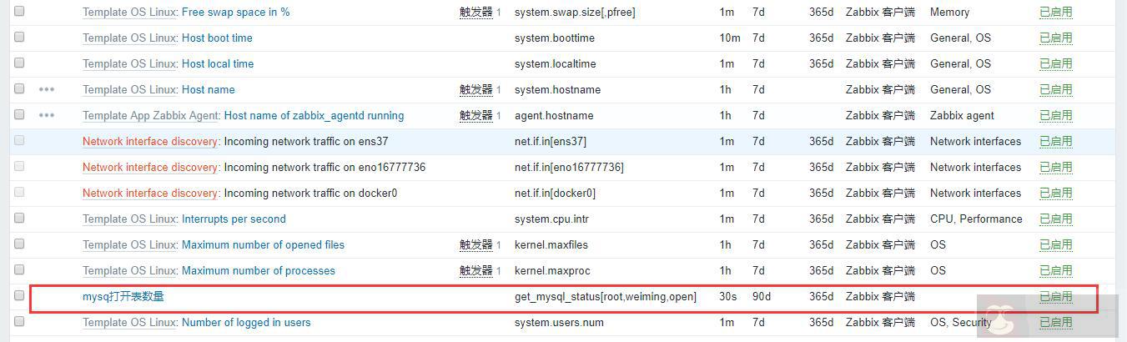This screenshot has width=1127, height=342.
Task: Click the 10m interval on Host boot time row
Action: click(730, 38)
